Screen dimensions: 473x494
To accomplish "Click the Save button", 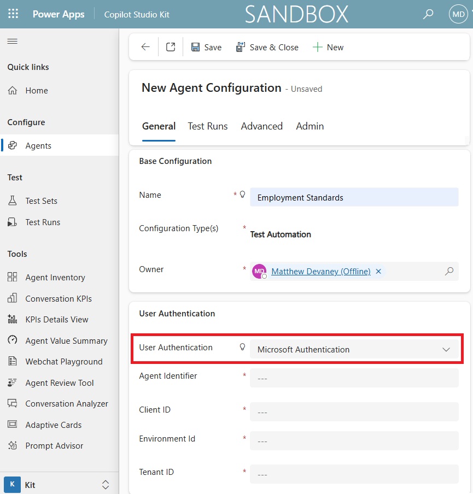I will [x=206, y=48].
